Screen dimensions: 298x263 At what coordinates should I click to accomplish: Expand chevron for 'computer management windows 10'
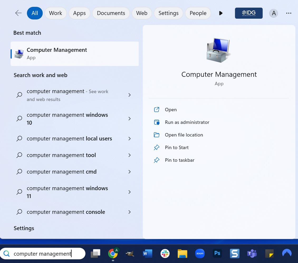129,119
